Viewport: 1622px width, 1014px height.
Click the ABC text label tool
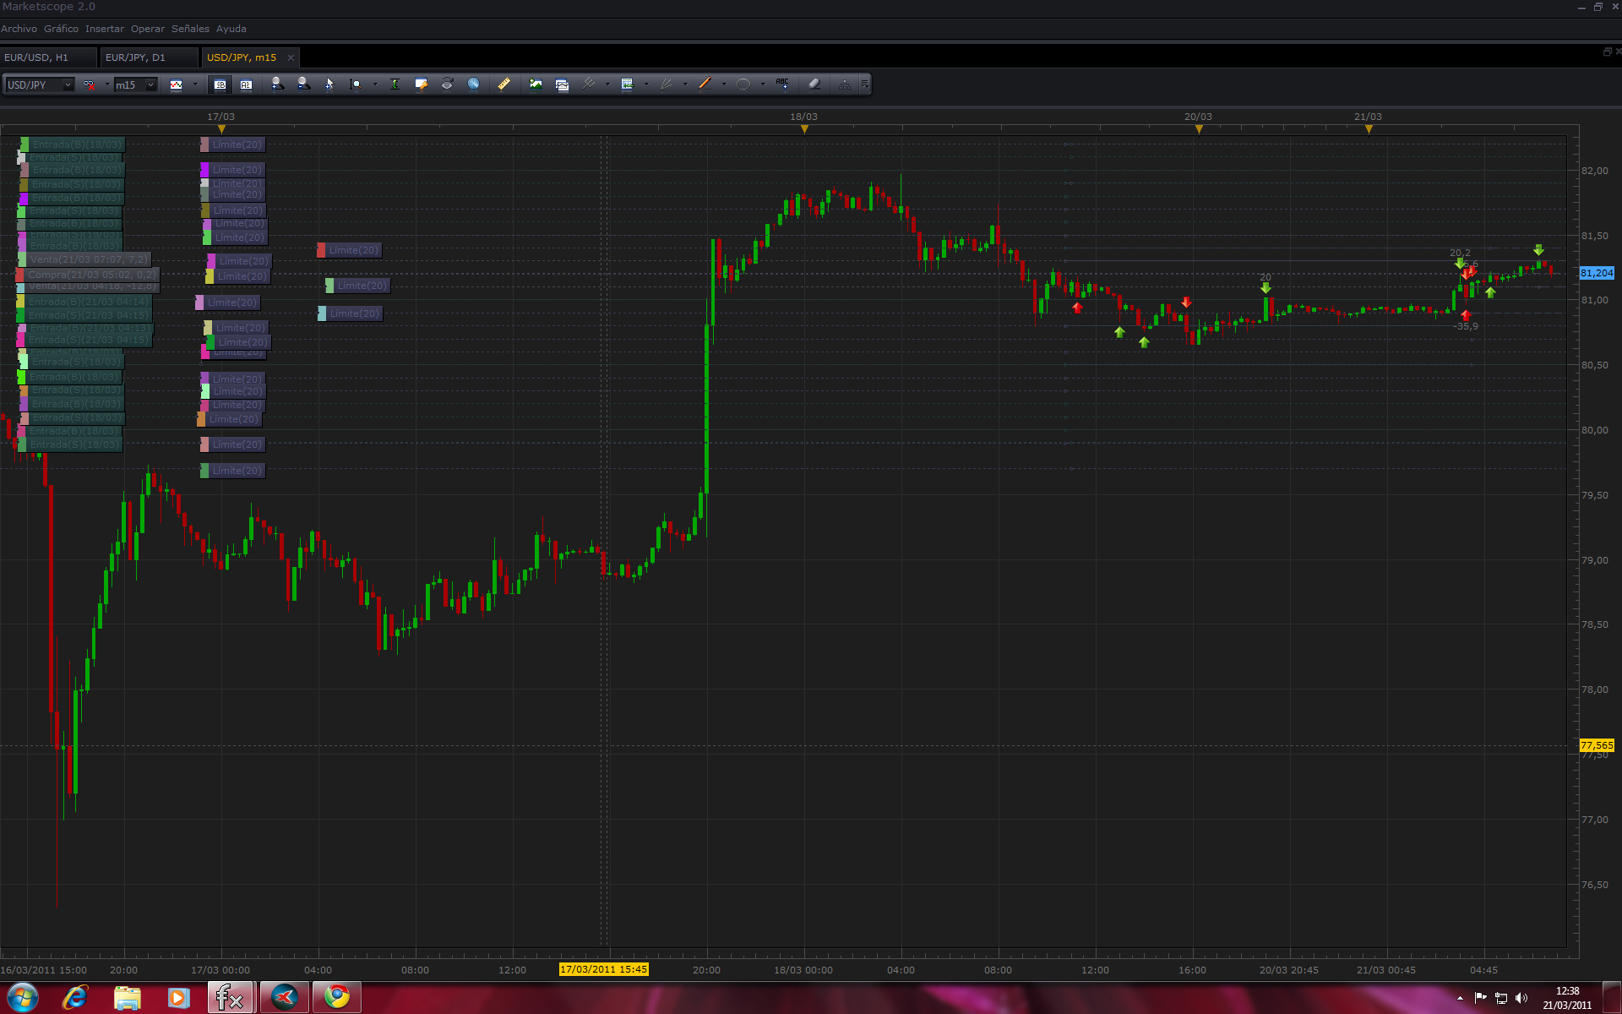pos(782,84)
